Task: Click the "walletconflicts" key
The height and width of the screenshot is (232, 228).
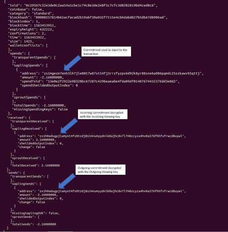Action: pyautogui.click(x=25, y=45)
